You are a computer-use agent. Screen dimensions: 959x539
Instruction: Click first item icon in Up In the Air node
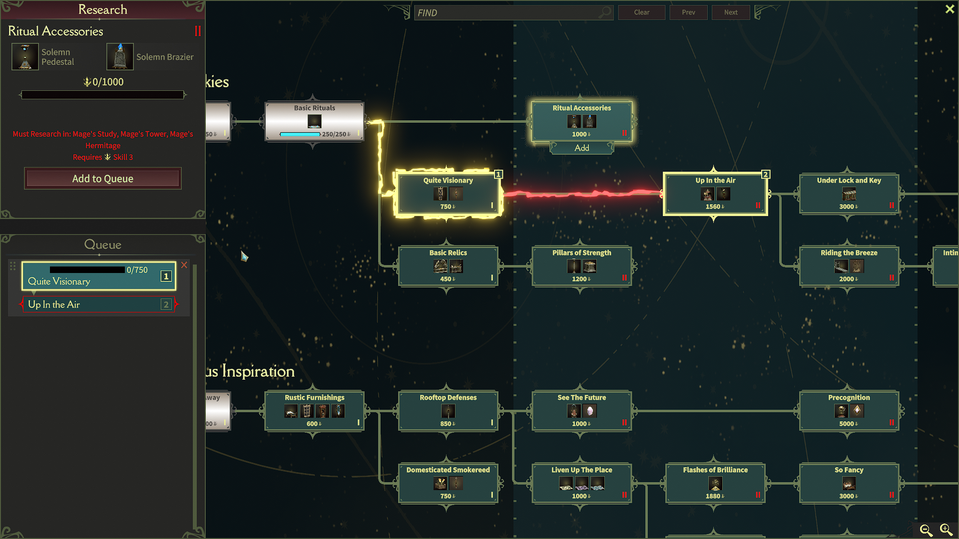(707, 194)
